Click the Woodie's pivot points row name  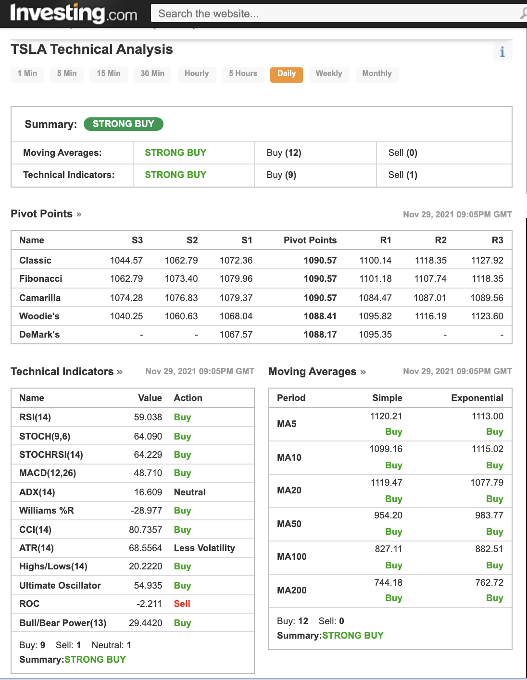[x=39, y=316]
